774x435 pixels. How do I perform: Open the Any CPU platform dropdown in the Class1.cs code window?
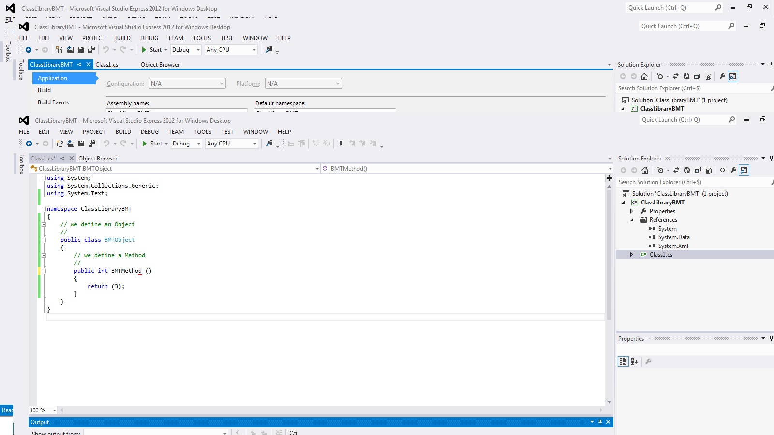point(232,144)
